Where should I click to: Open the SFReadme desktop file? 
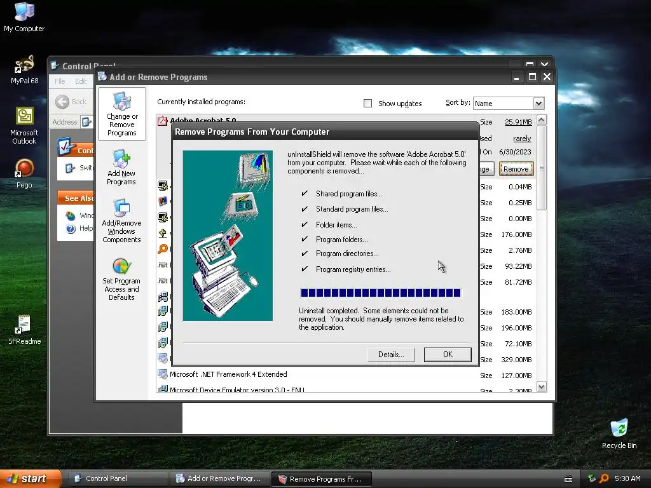25,330
